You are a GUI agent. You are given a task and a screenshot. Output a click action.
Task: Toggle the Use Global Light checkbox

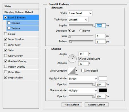[80, 59]
